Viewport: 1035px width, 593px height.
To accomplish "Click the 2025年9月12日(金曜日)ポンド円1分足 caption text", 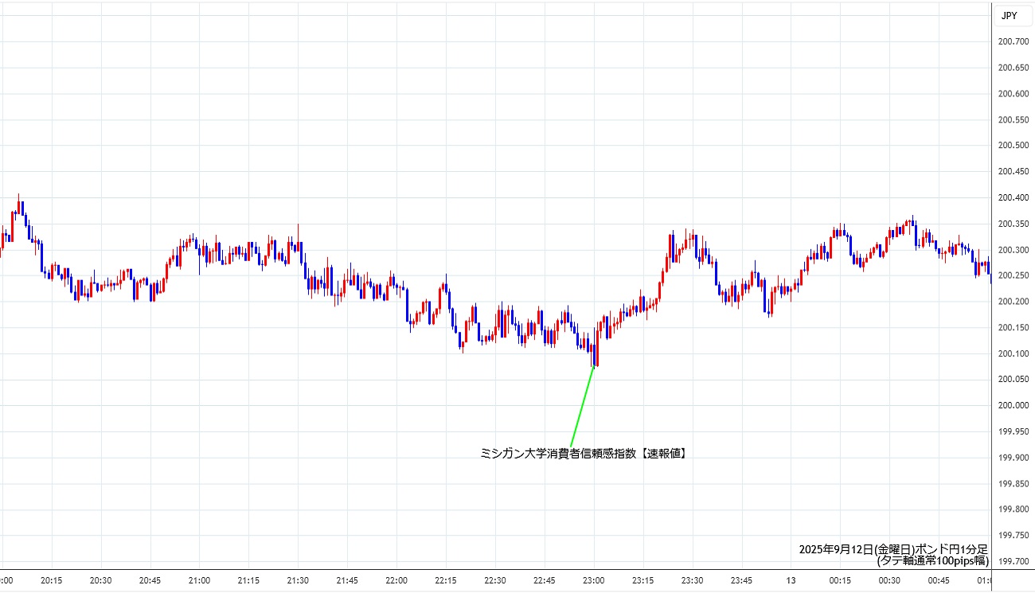I will point(893,549).
